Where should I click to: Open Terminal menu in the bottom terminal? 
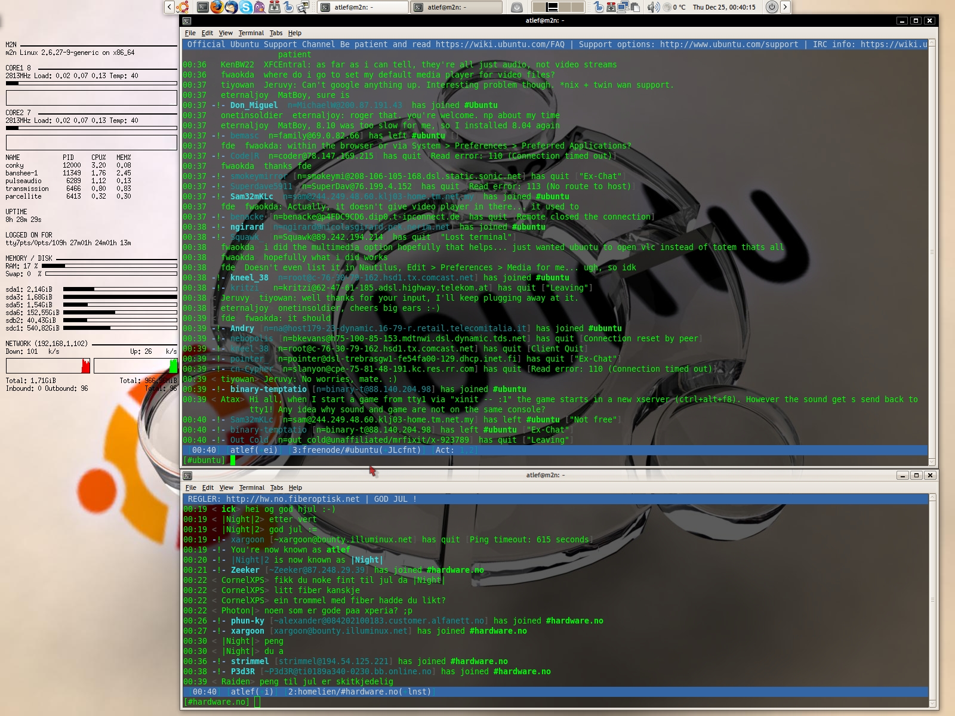coord(251,487)
